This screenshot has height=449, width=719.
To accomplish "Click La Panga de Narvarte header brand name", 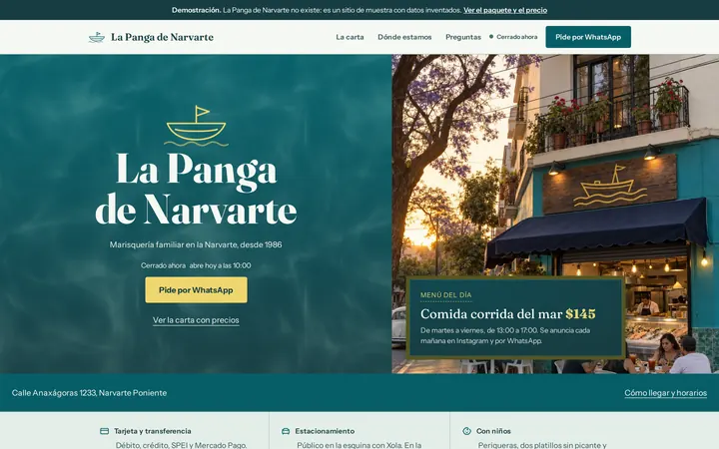I will (162, 37).
